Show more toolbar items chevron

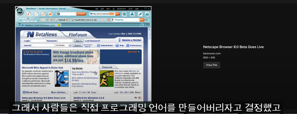coord(146,20)
